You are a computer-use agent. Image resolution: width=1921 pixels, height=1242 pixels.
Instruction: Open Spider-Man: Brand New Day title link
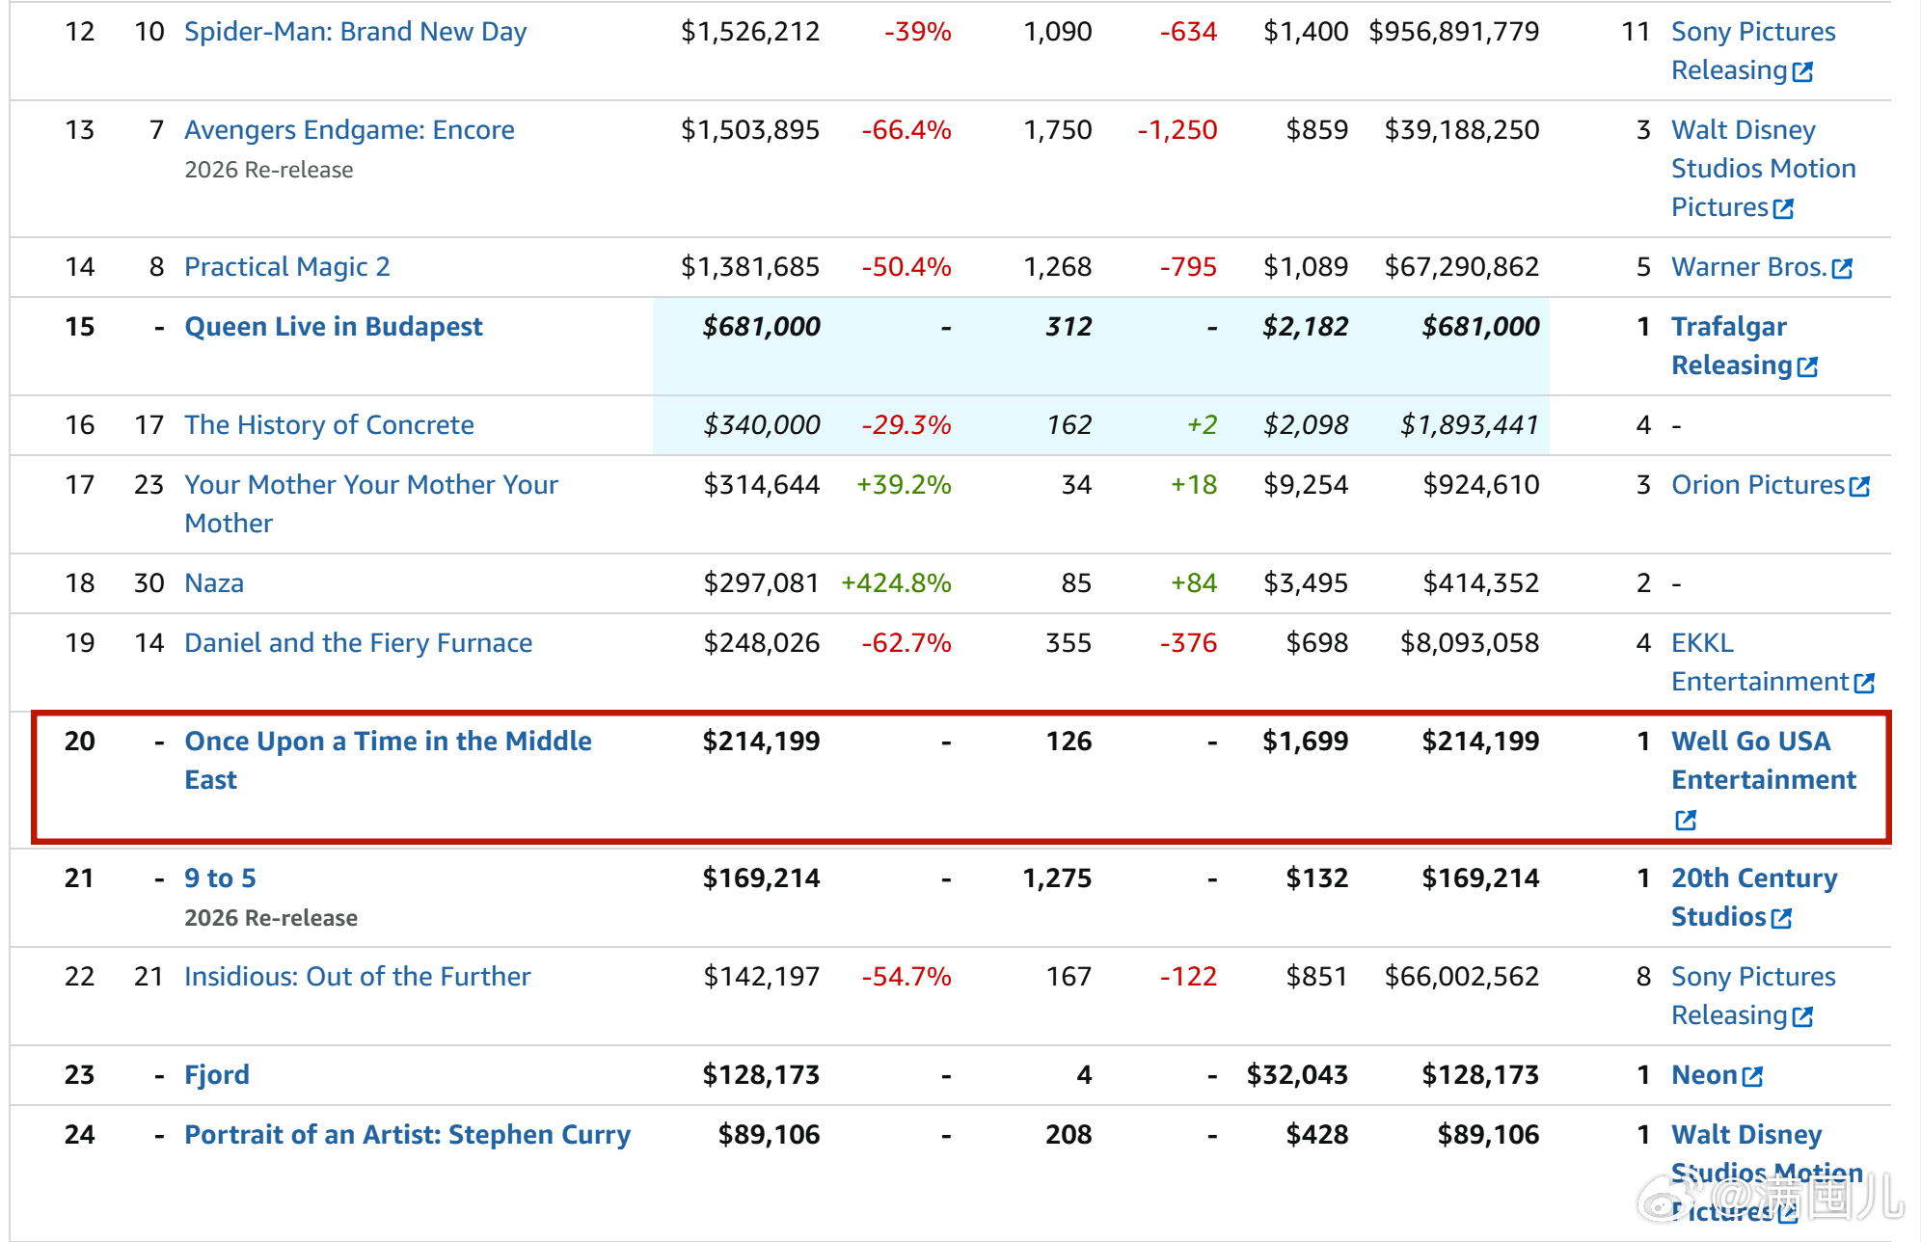click(355, 32)
